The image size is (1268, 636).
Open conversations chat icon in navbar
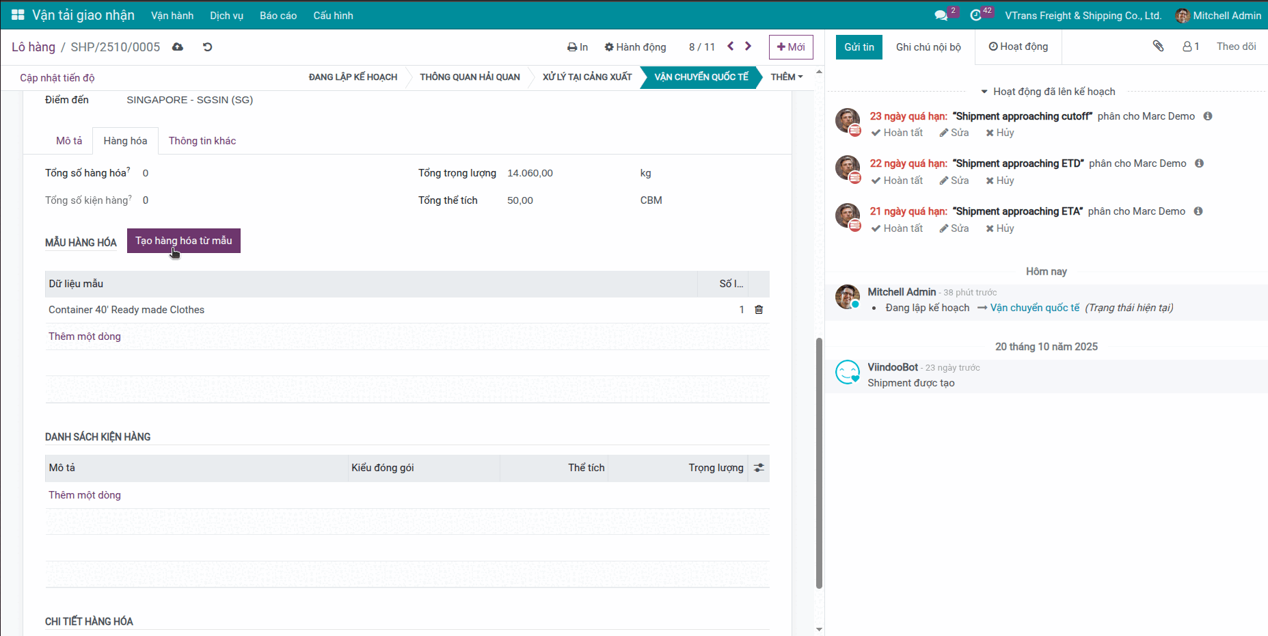point(941,15)
